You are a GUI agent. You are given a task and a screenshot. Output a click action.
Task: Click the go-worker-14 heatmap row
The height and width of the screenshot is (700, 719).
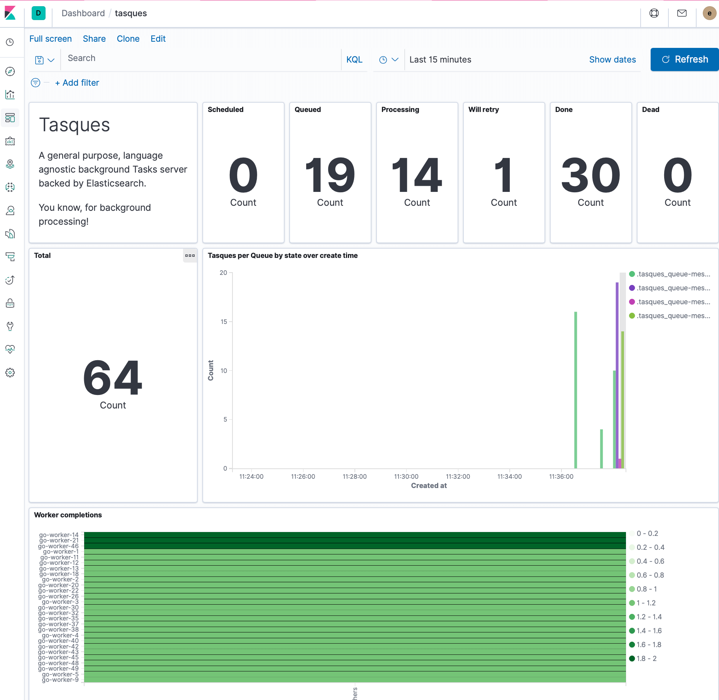coord(355,535)
